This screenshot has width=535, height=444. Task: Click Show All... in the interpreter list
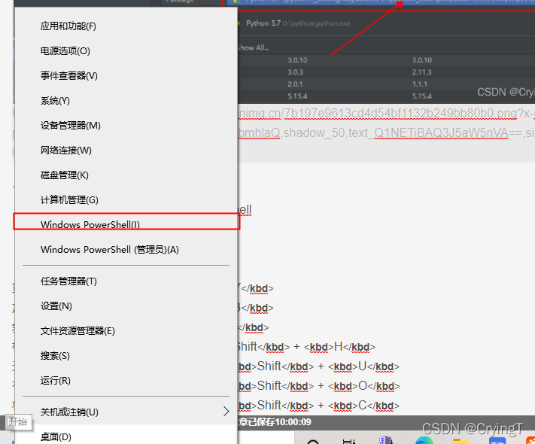(x=254, y=48)
